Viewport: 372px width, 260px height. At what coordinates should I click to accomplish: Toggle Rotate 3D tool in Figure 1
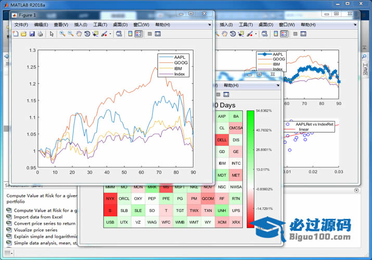(x=87, y=34)
